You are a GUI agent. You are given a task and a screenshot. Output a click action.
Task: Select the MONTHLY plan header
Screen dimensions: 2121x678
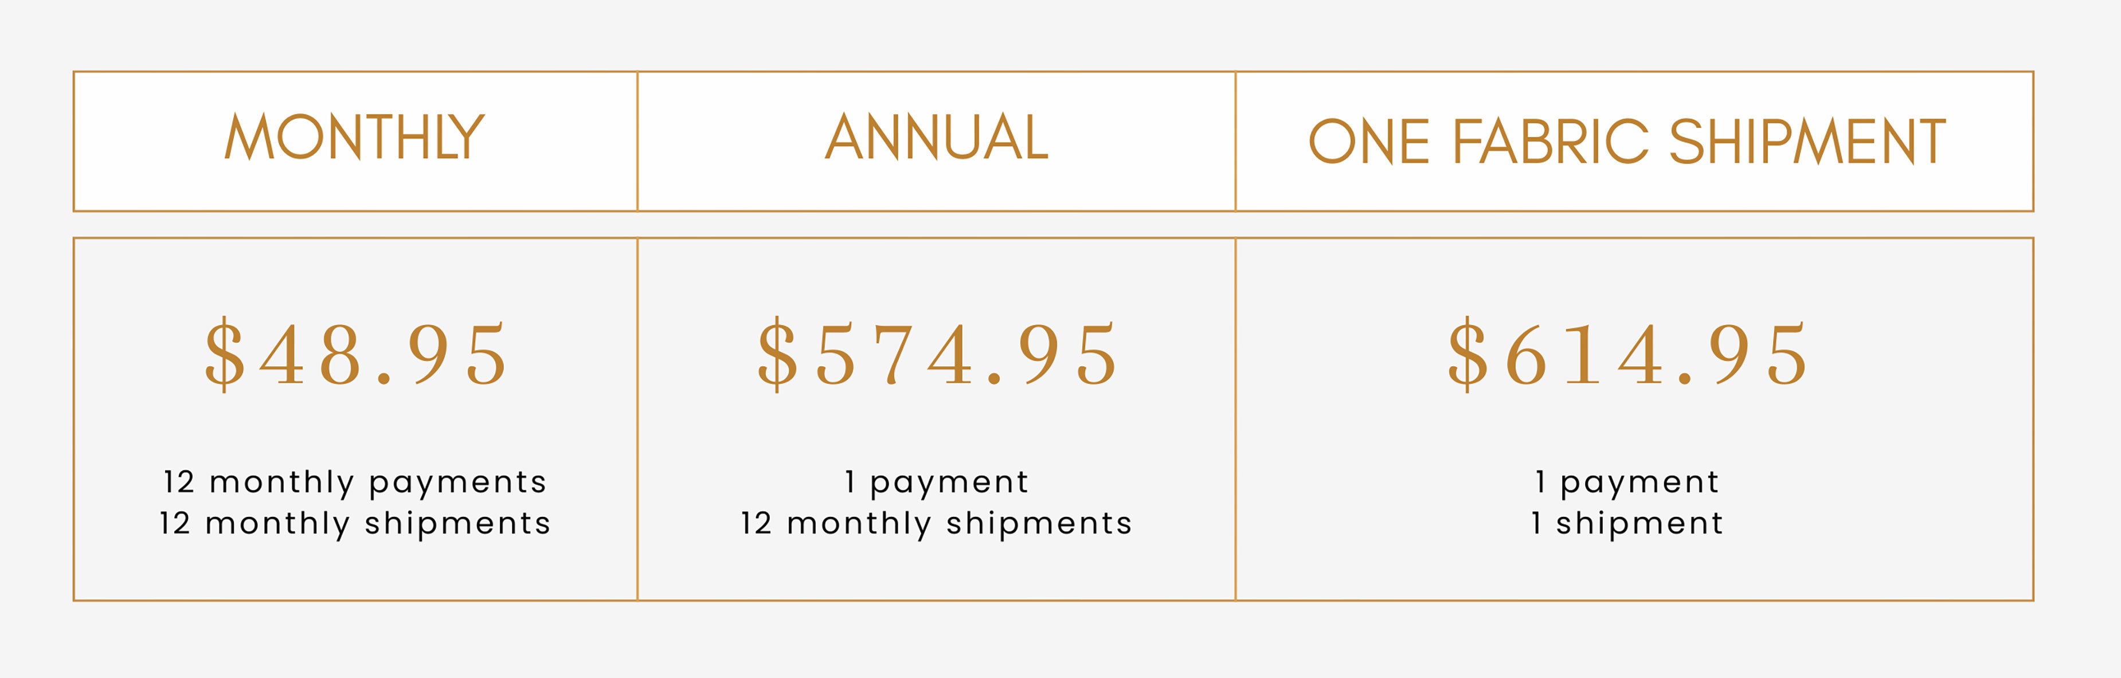click(x=355, y=138)
